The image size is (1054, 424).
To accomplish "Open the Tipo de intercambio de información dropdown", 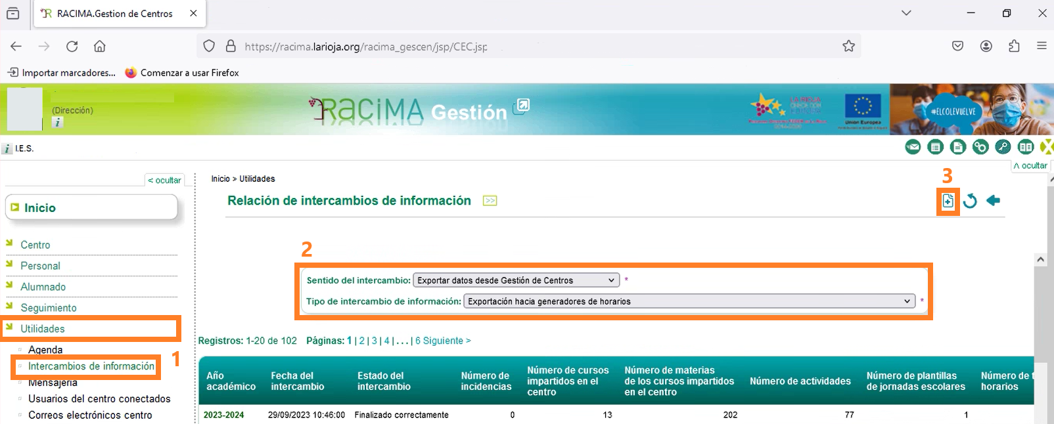I will (x=689, y=301).
